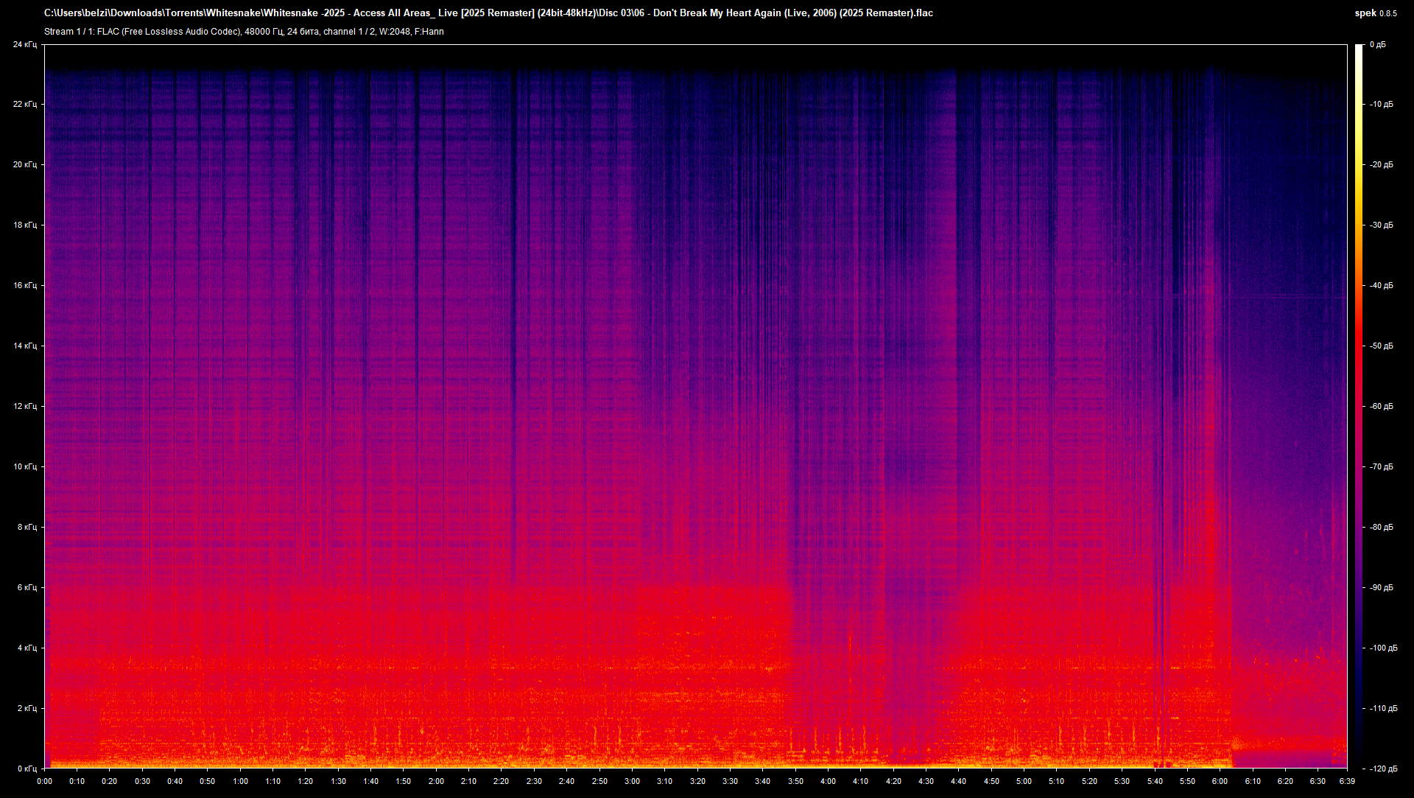1414x798 pixels.
Task: Click the stream info line showing FLAC codec
Action: pos(244,32)
